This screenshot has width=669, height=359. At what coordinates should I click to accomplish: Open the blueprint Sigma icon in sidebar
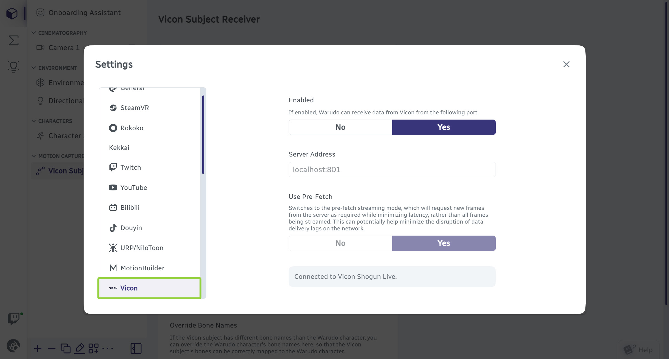tap(13, 40)
